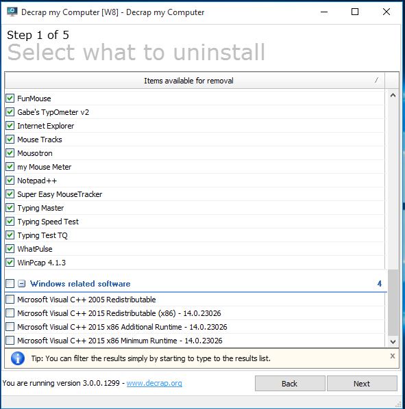Check Visual C++ 2015 x86 Minimum Runtime box
This screenshot has width=405, height=409.
[x=10, y=341]
